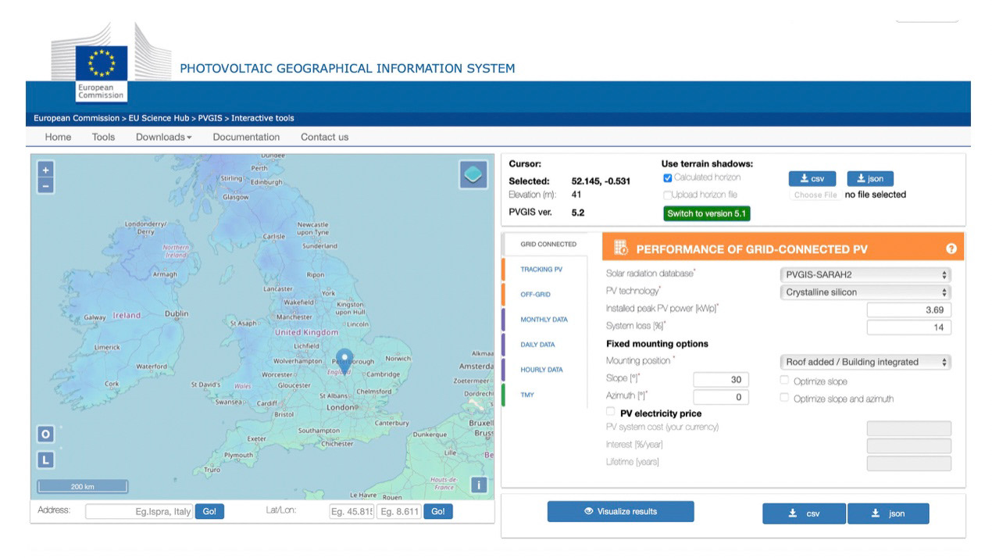Click the Photovoltaic Geographical Information System title
992x558 pixels.
[x=348, y=68]
